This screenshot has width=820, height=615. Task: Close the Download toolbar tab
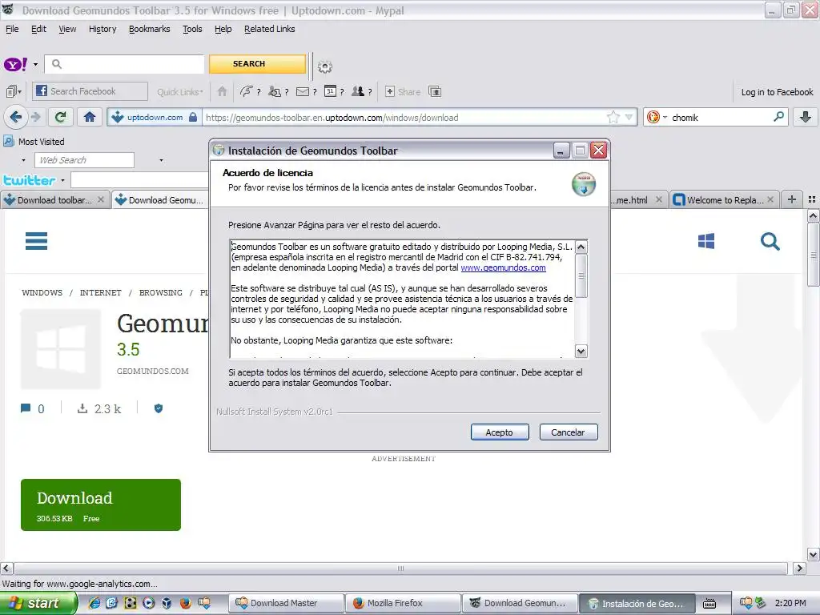[x=101, y=199]
